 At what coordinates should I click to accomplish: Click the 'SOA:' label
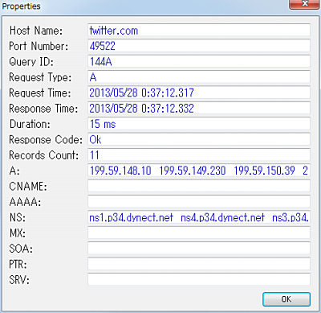pos(21,249)
